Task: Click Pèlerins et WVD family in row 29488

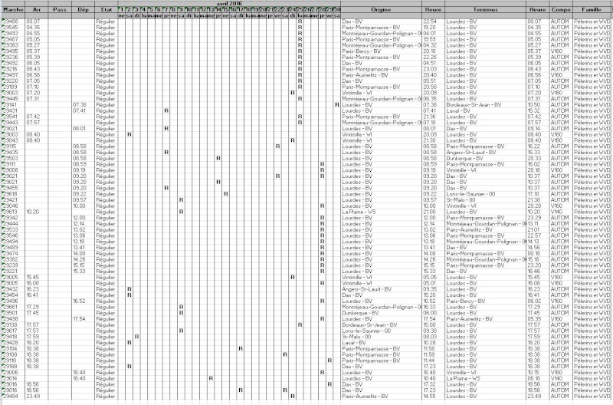Action: pos(592,21)
